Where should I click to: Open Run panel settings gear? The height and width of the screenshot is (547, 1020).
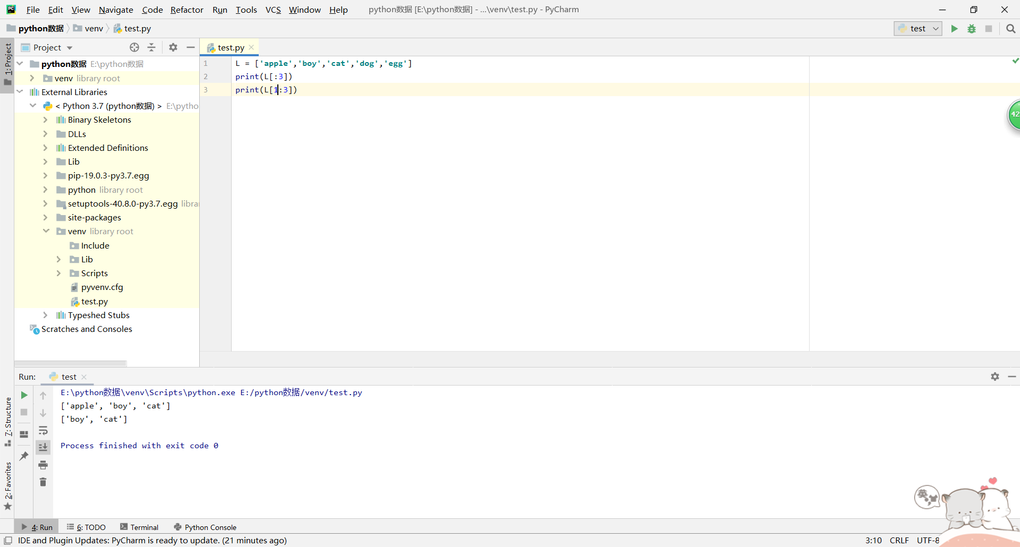pos(995,377)
